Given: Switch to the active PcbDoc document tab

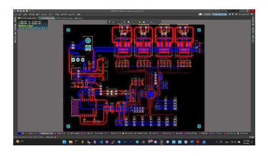Looking at the screenshot, I should tap(47, 18).
